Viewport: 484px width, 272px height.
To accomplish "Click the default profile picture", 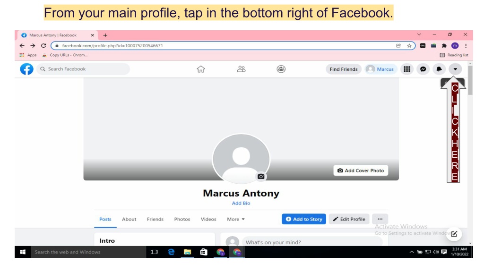I will click(x=241, y=159).
